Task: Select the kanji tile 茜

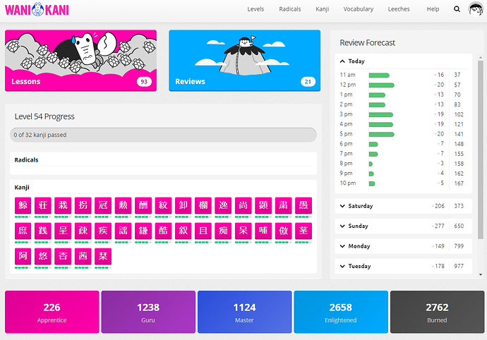Action: click(83, 256)
